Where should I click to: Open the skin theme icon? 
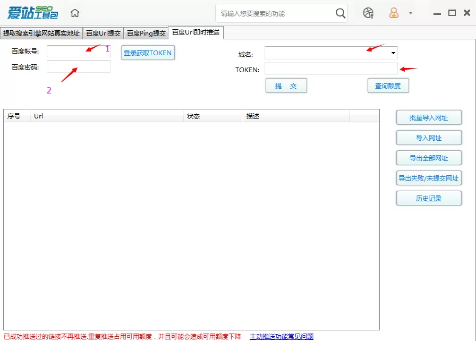click(x=368, y=13)
